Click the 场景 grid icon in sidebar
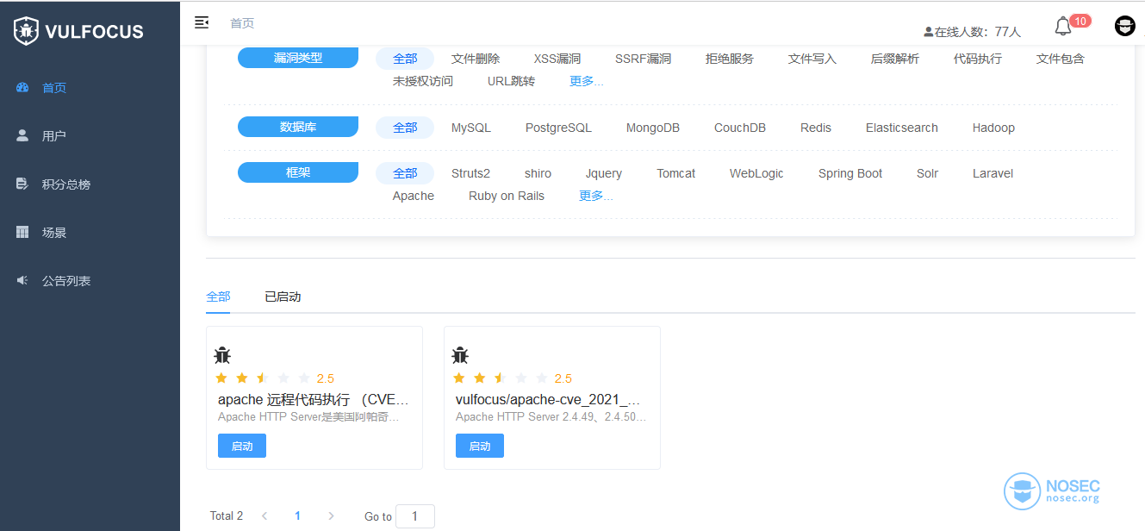This screenshot has width=1145, height=531. click(22, 233)
